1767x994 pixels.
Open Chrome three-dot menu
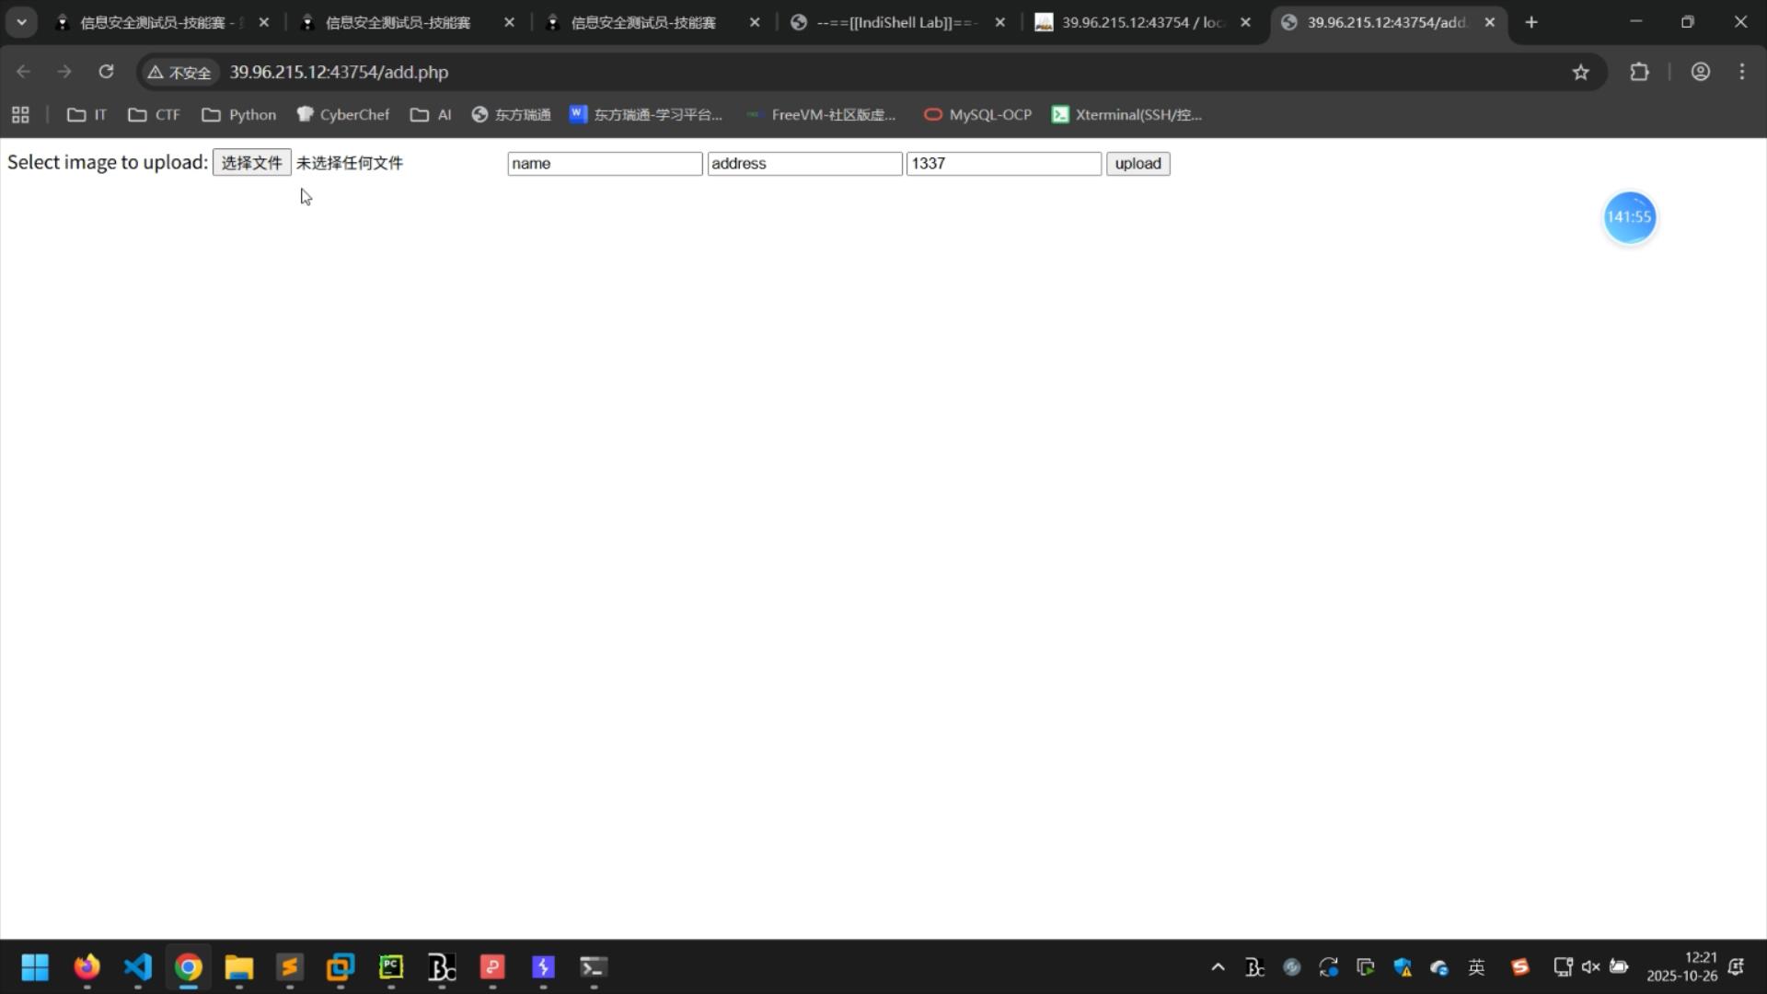coord(1742,72)
